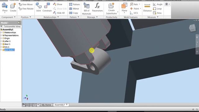
Task: Select the Free Rotate tool
Action: point(26,9)
